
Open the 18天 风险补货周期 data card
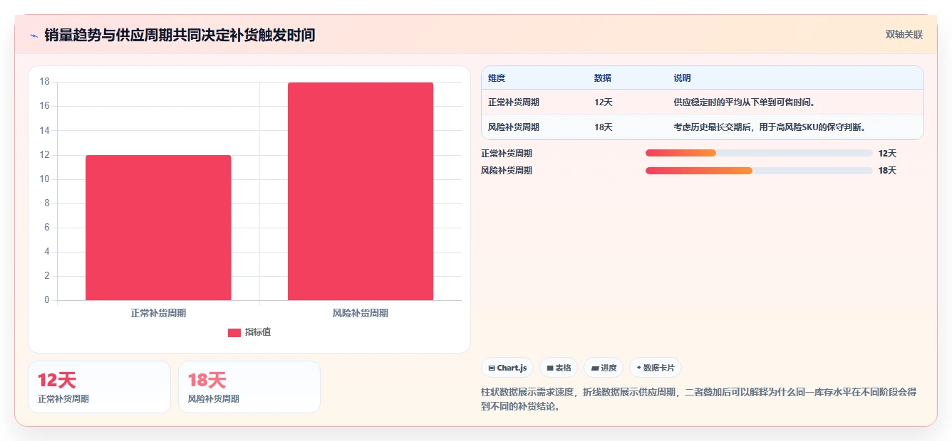coord(249,387)
